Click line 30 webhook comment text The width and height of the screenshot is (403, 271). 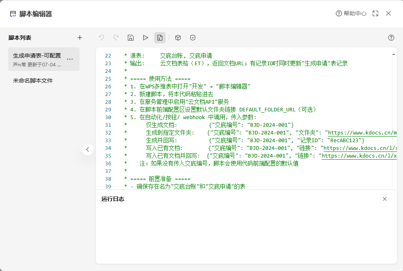coord(198,117)
